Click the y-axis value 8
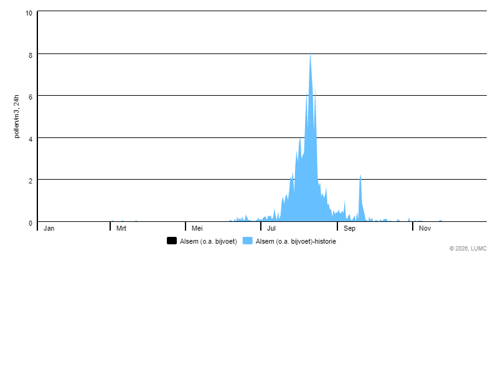Viewport: 498px width, 373px height. click(x=31, y=55)
